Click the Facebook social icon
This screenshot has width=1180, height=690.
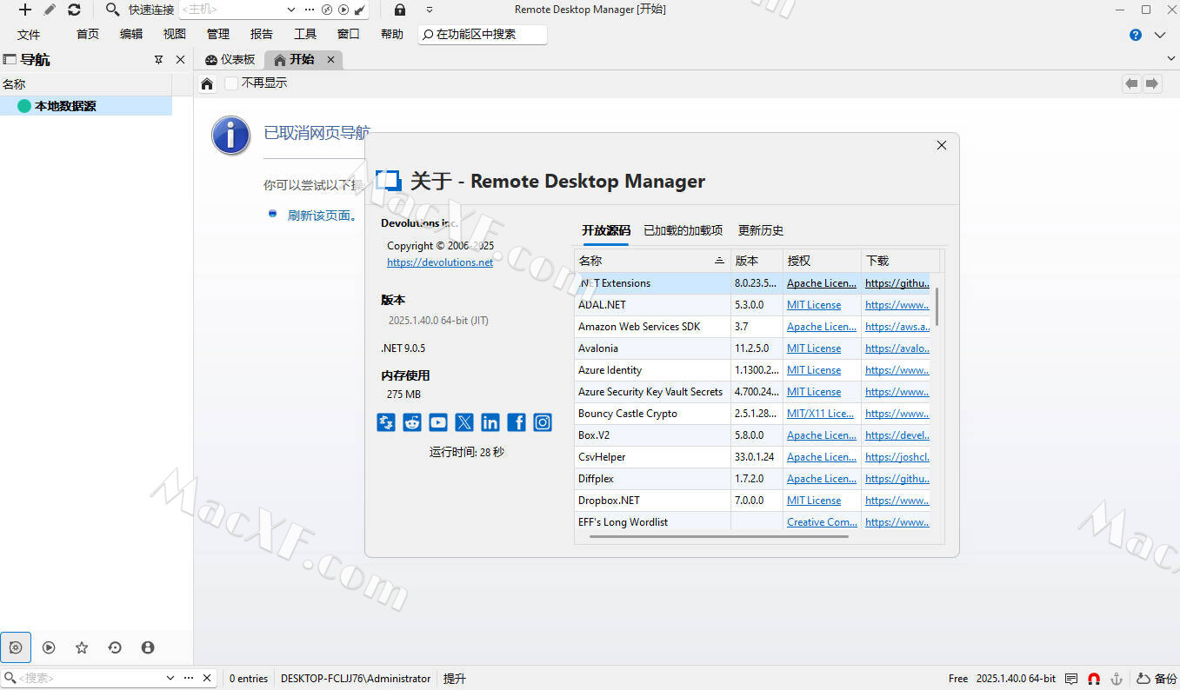(x=517, y=422)
